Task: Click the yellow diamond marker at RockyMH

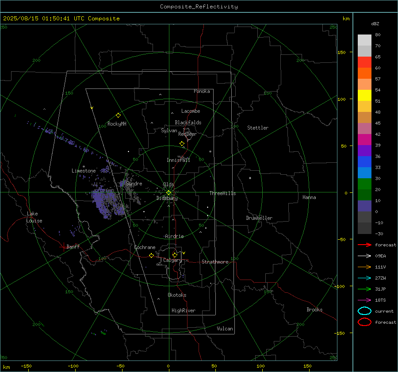Action: [x=118, y=115]
